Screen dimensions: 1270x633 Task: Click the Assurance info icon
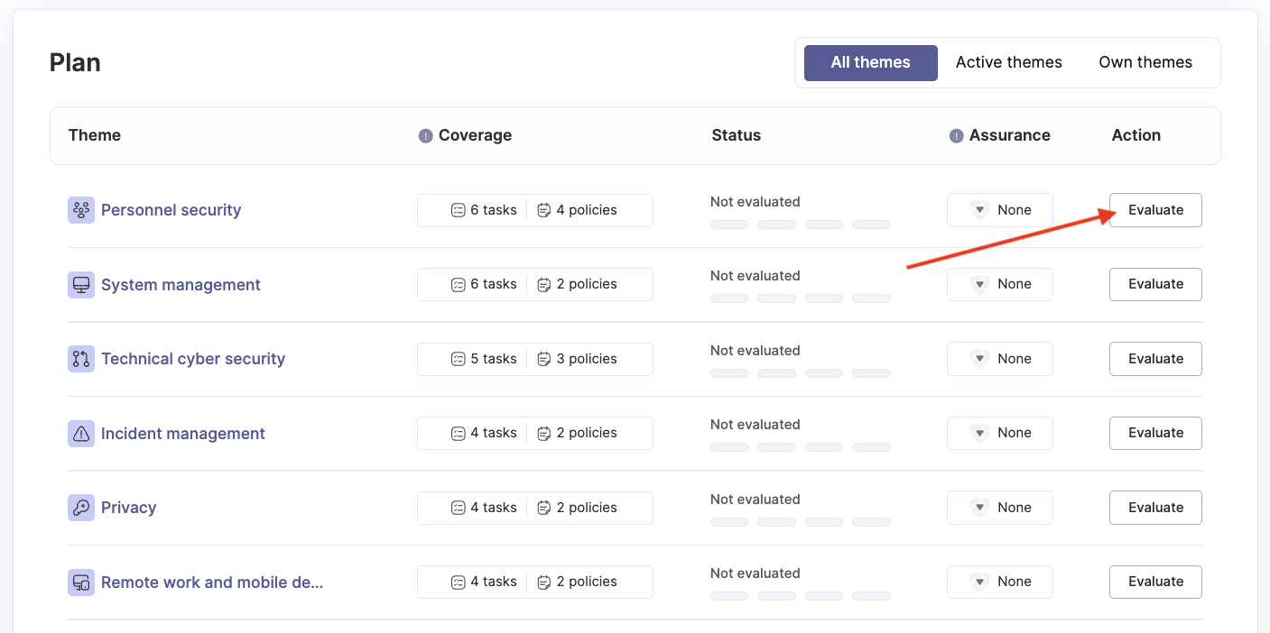(x=957, y=136)
